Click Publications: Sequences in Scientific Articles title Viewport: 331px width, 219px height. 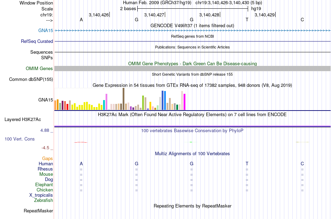coord(192,47)
